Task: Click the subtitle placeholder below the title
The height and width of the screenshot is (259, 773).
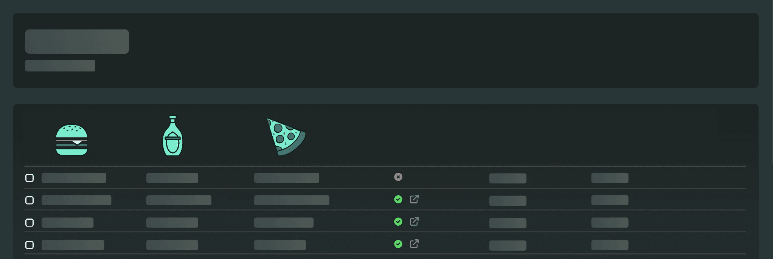Action: click(x=60, y=65)
